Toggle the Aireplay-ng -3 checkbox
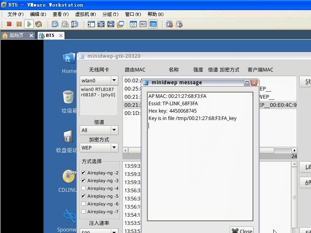Screen dimensions: 311x233 pyautogui.click(x=83, y=181)
